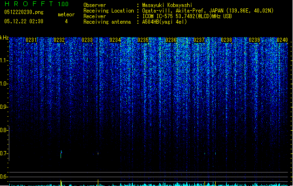
Task: Select the ICOM IC-575 53.7492 MHz receiver text
Action: click(x=187, y=16)
